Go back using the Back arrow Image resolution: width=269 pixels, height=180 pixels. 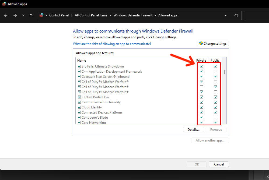[x=6, y=15]
